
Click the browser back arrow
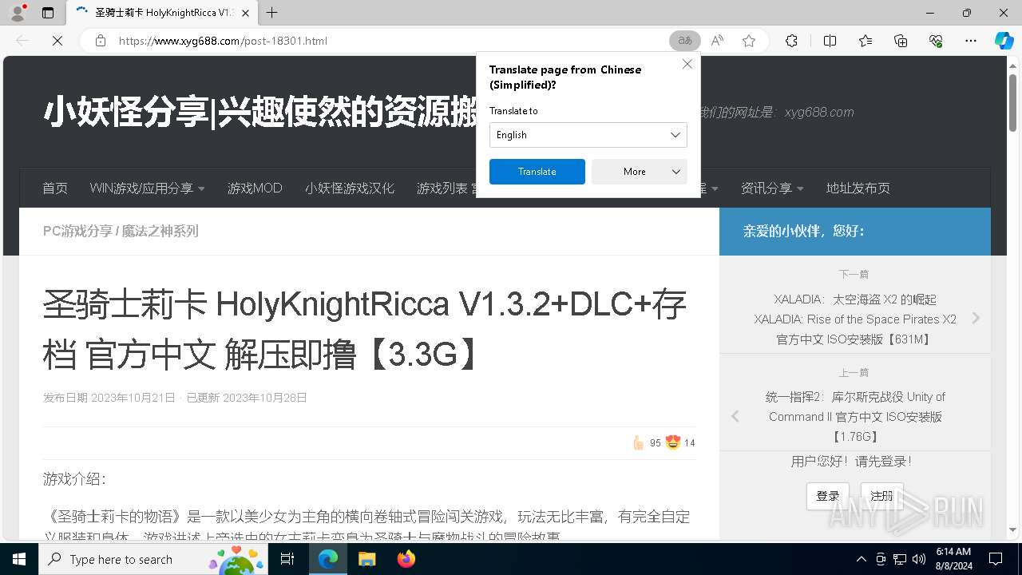[x=22, y=41]
